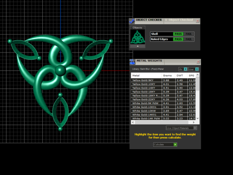Click PASS indicator in the Shell row
Viewport: 233px width, 175px height.
point(178,34)
